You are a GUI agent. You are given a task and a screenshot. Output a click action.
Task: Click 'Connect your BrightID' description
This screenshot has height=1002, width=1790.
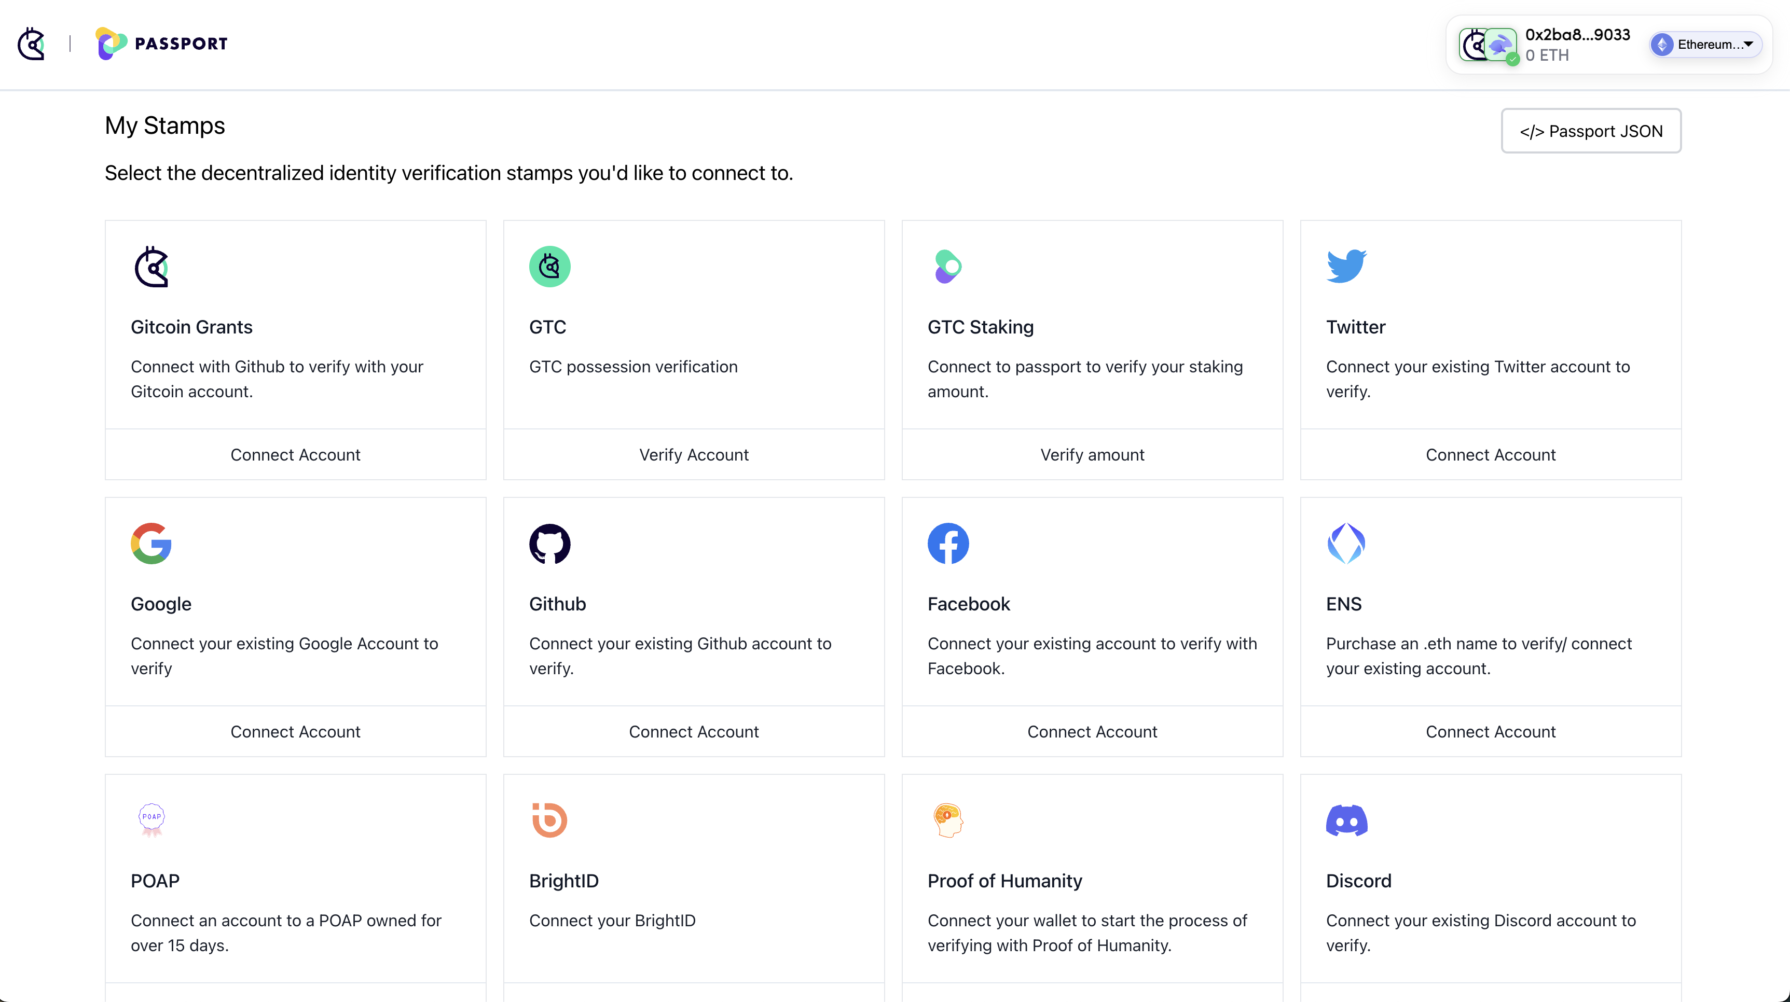[612, 921]
